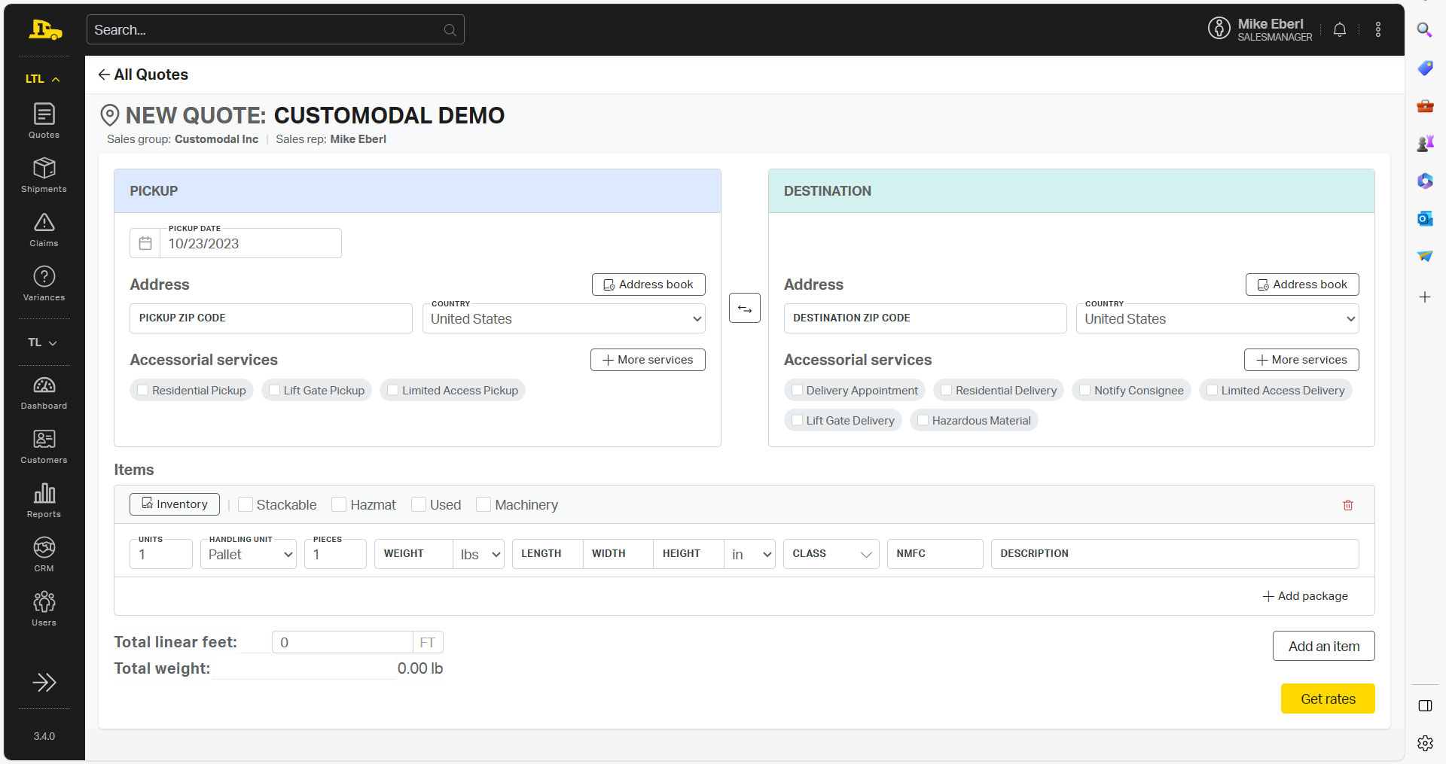This screenshot has width=1446, height=764.
Task: Expand the TL menu section
Action: (x=44, y=342)
